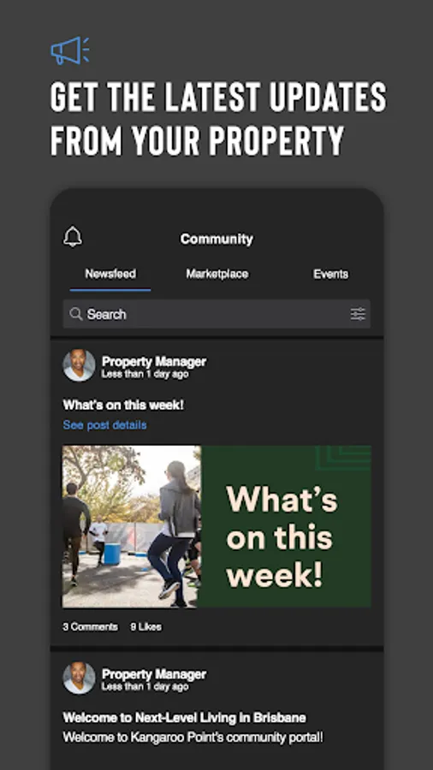This screenshot has width=433, height=770.
Task: Open the What's on this week image
Action: [216, 526]
